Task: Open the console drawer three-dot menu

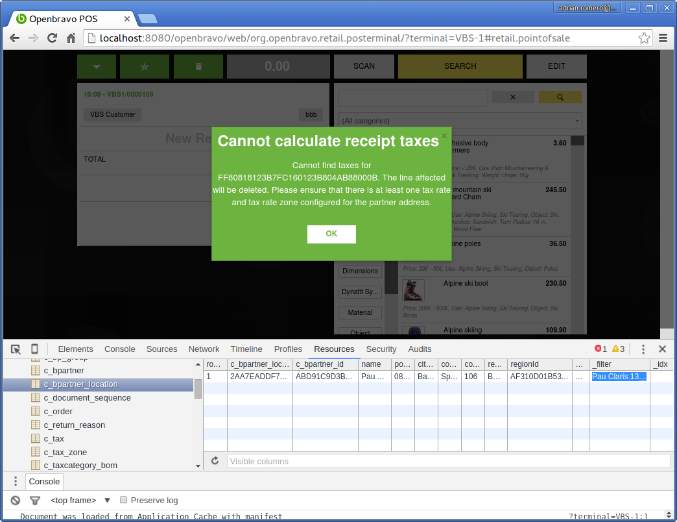Action: (16, 481)
